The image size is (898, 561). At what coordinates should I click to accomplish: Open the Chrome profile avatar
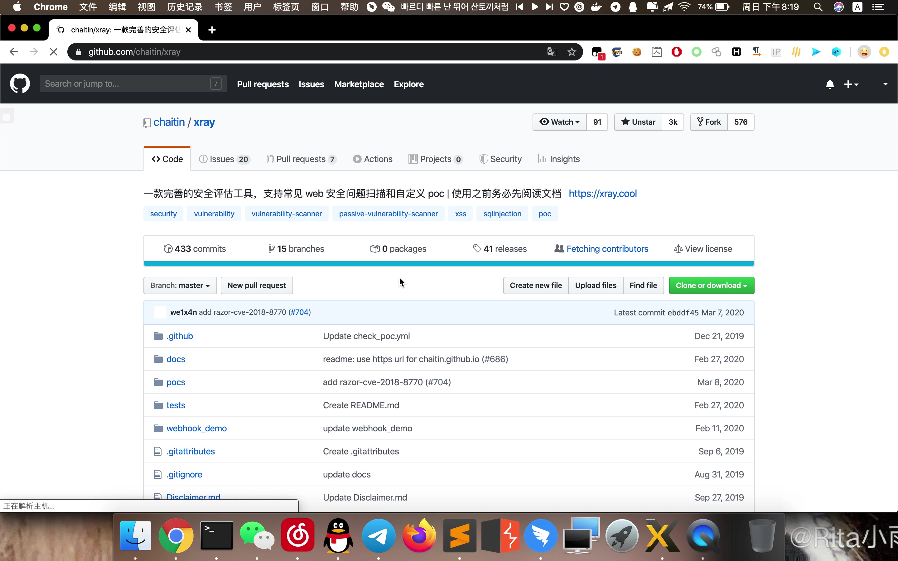click(864, 52)
